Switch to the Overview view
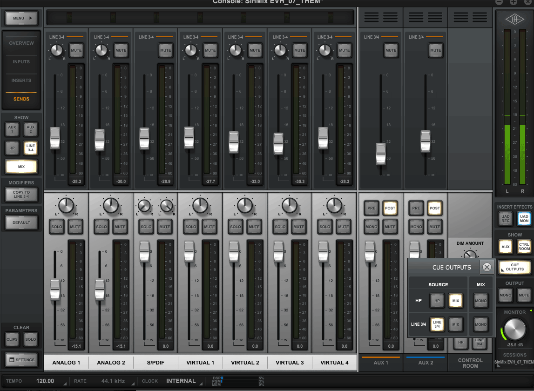The width and height of the screenshot is (534, 391). point(21,43)
